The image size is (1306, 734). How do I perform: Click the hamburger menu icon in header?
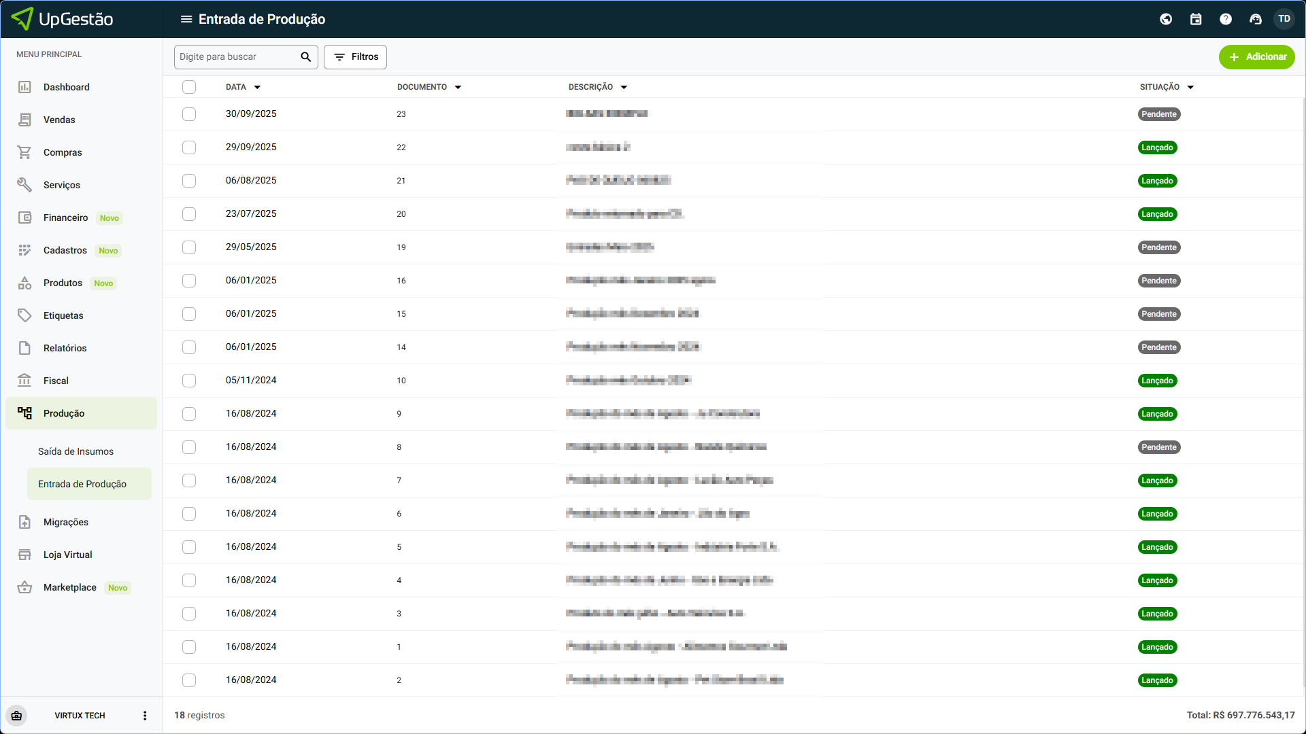[x=186, y=19]
